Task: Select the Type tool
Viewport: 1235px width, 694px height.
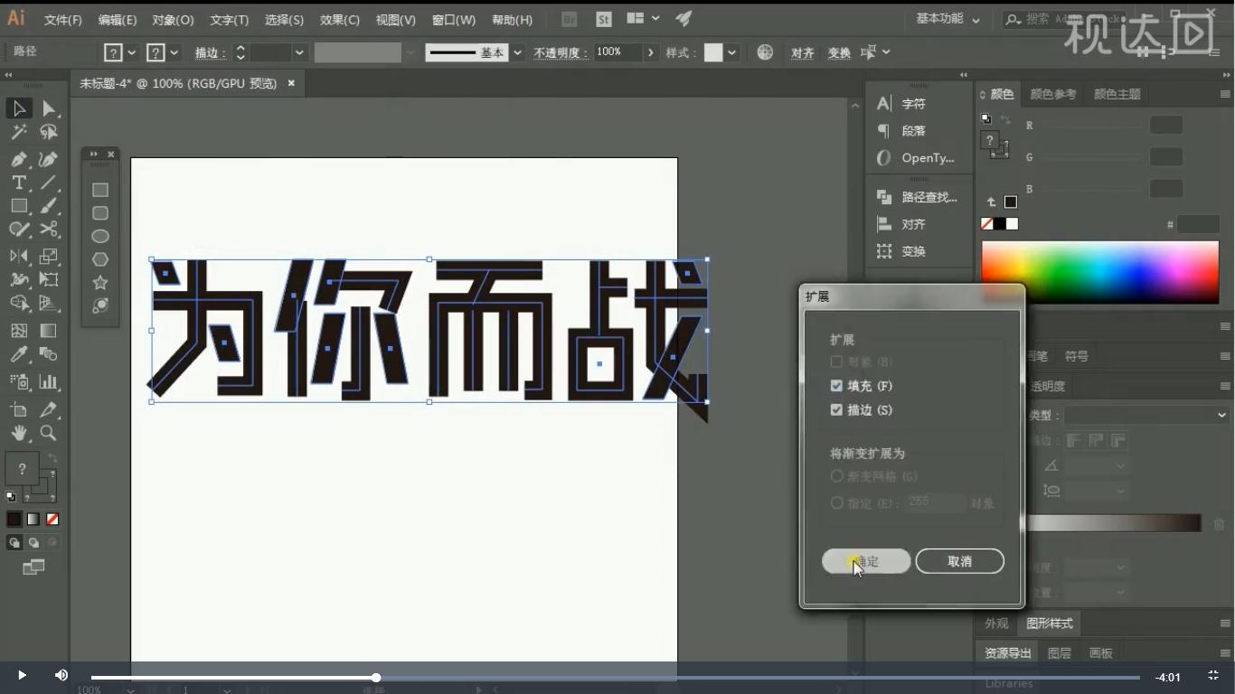Action: [18, 183]
